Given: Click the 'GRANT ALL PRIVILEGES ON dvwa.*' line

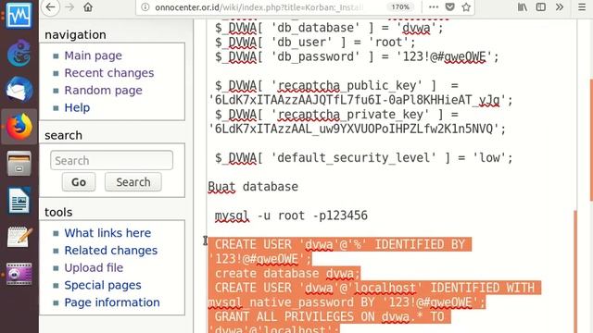Looking at the screenshot, I should tap(329, 316).
